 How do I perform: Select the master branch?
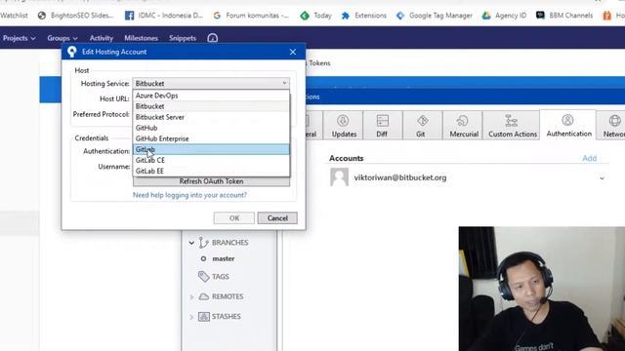pos(224,258)
